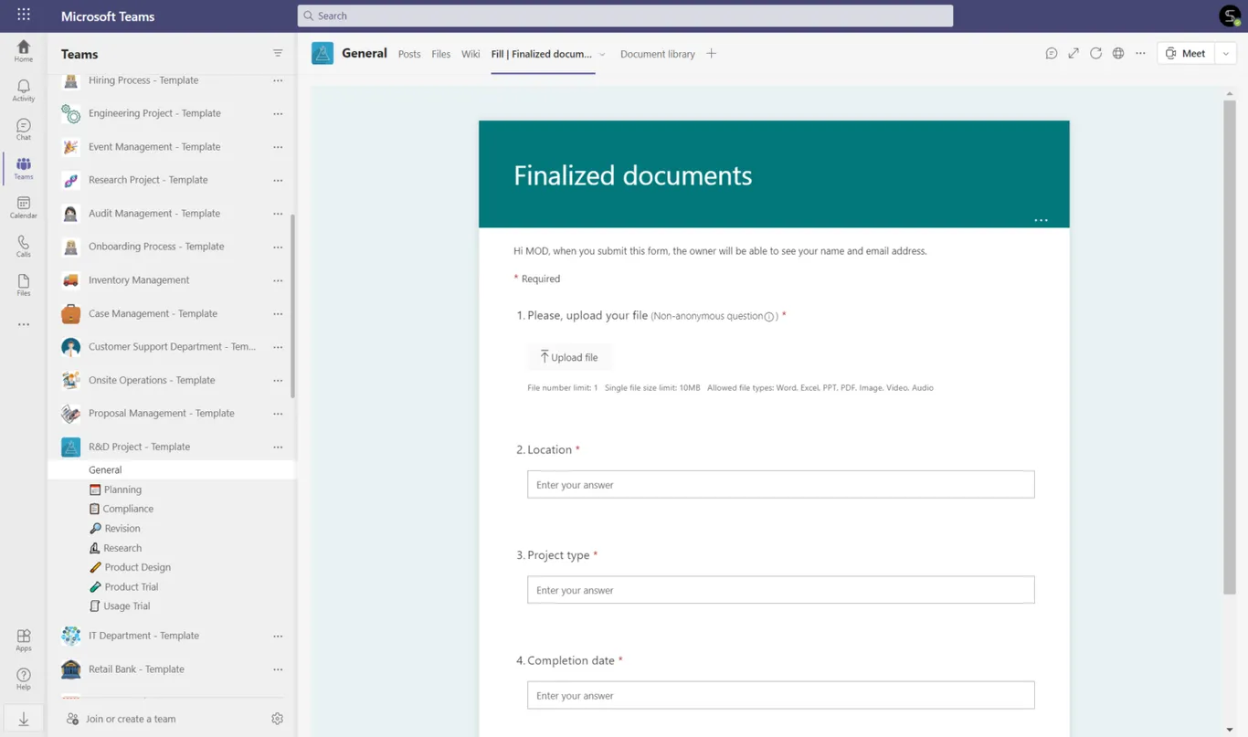Select Onsite Operations - Template team
This screenshot has height=737, width=1248.
[152, 380]
